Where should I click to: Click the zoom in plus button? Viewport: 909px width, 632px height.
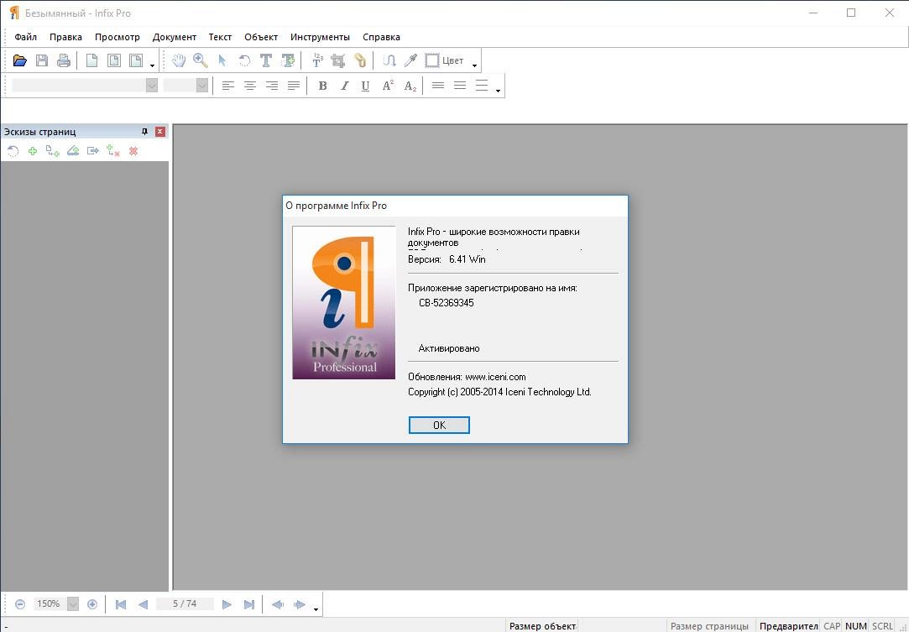coord(92,604)
